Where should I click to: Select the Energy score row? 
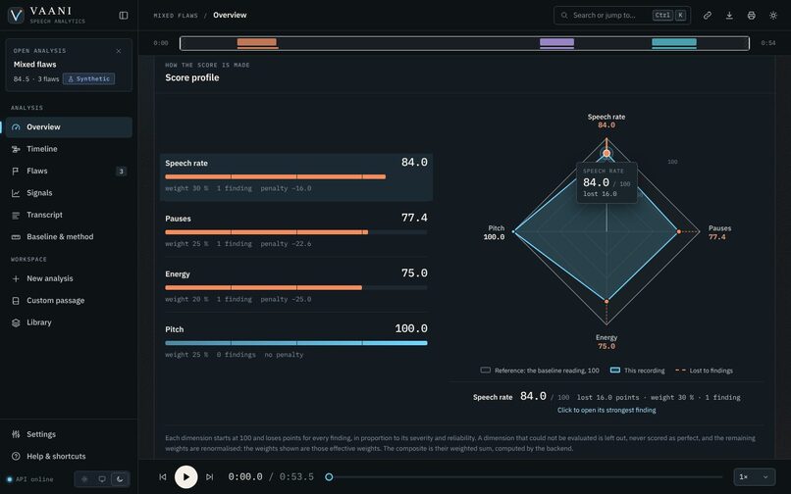point(296,286)
